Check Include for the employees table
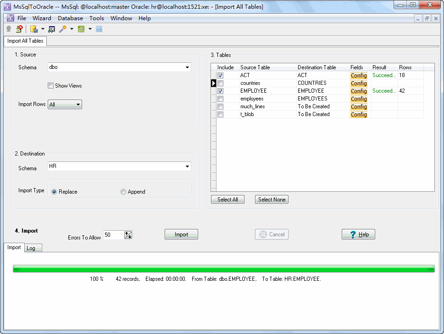Image resolution: width=444 pixels, height=334 pixels. (220, 99)
